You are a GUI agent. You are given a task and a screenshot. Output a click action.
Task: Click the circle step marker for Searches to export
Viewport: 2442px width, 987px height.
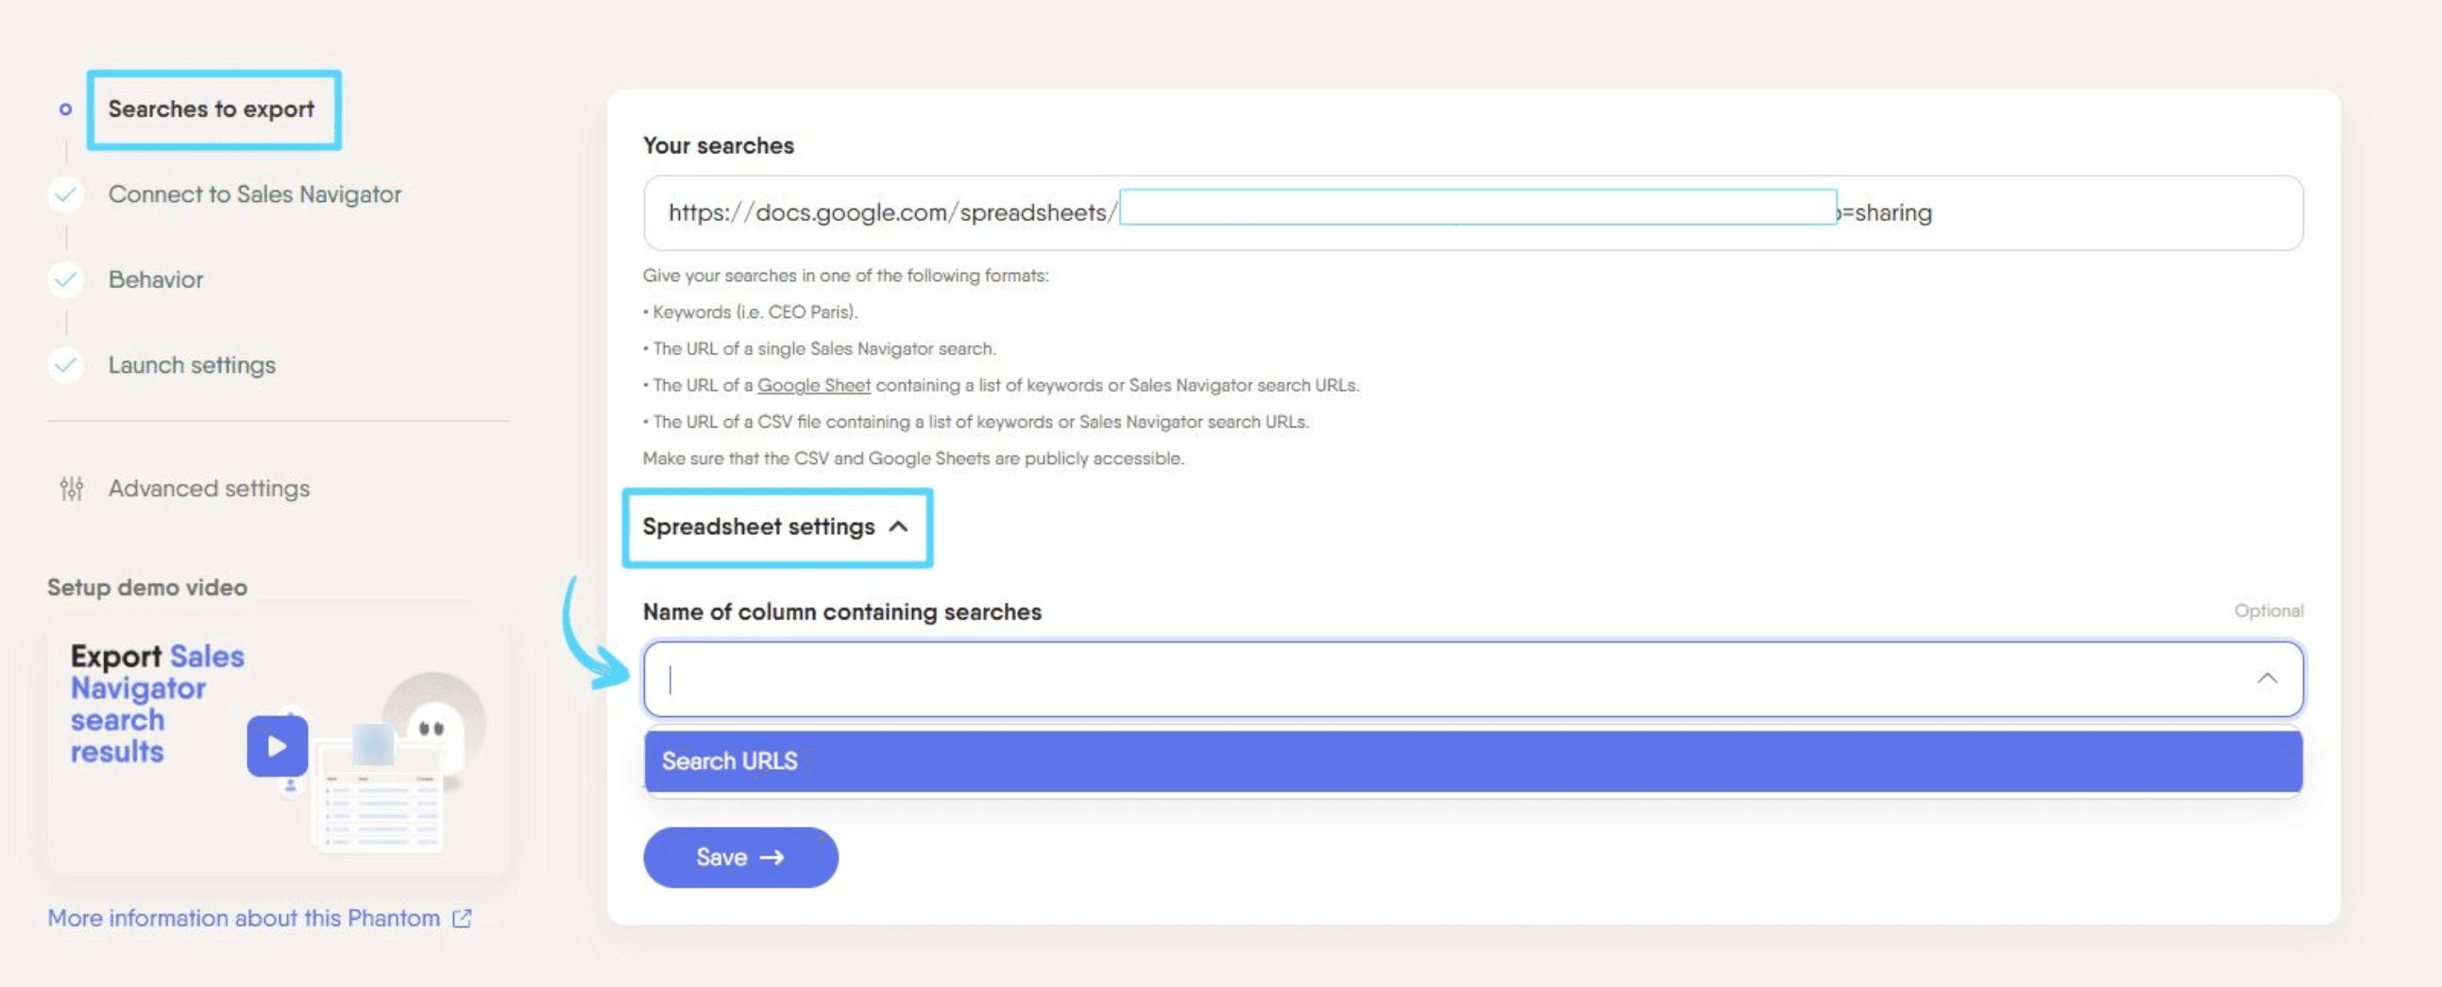coord(65,109)
